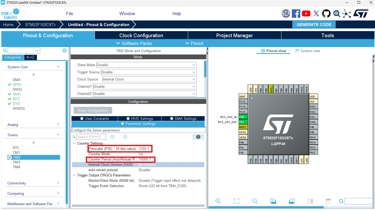Open the YouTube icon in the header
375x211 pixels.
(x=306, y=14)
